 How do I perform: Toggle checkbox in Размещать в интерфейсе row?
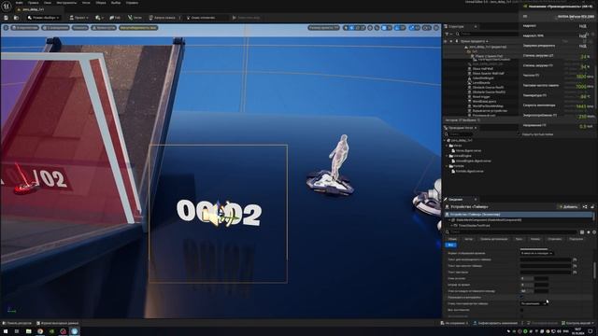[522, 297]
